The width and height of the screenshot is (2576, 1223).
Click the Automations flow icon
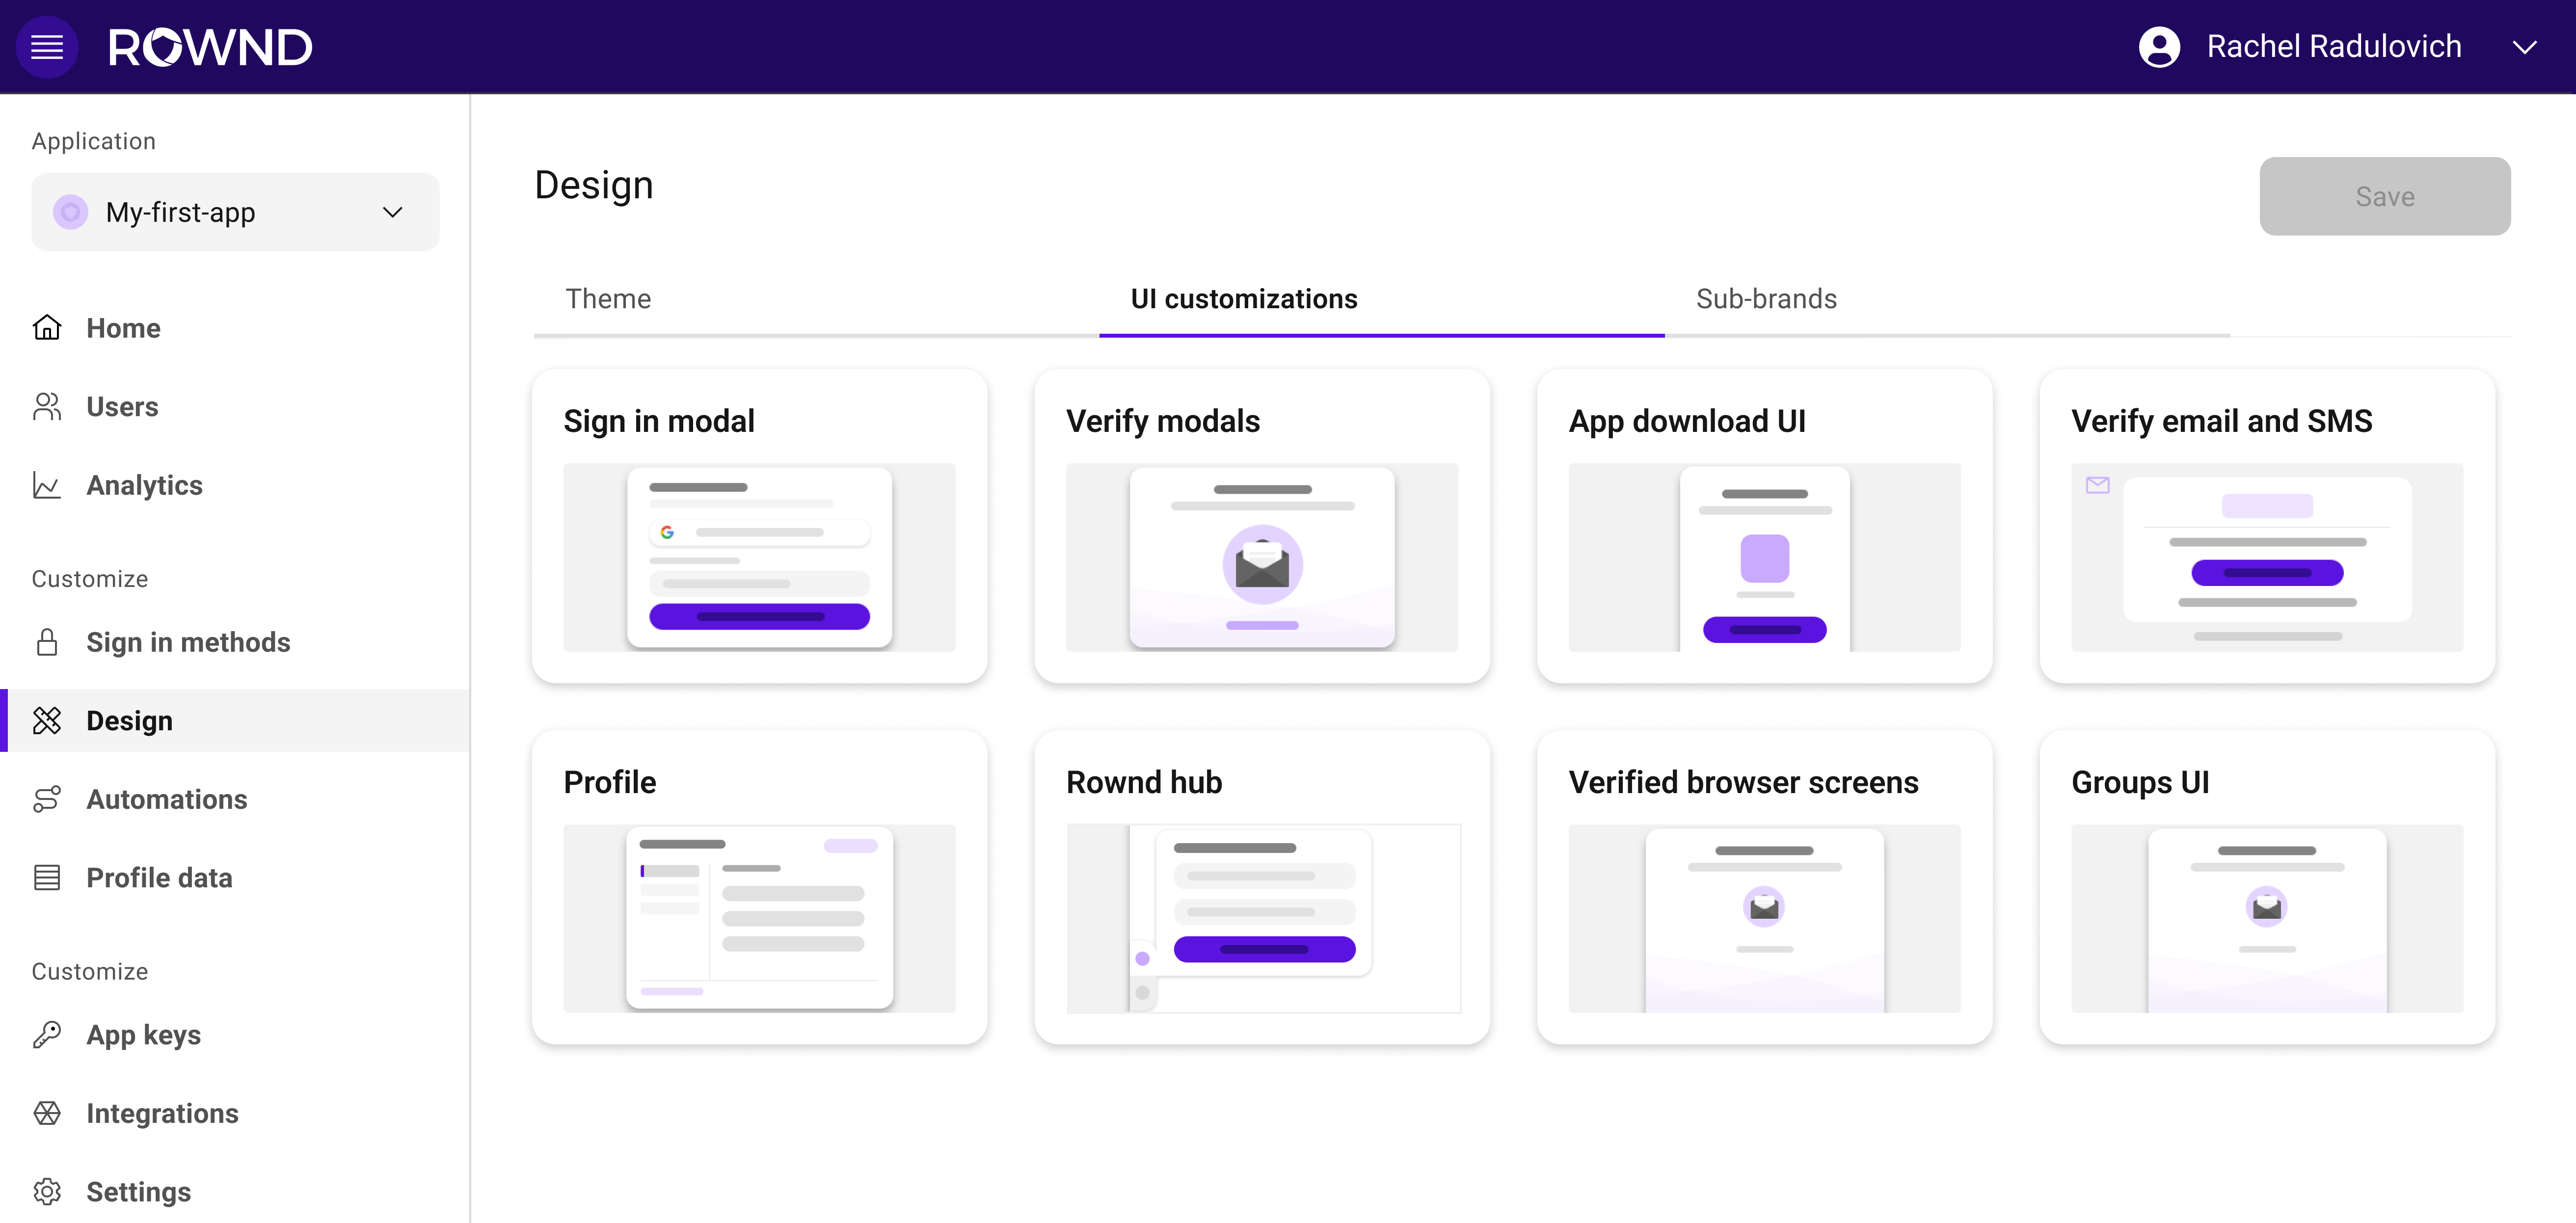pyautogui.click(x=47, y=799)
